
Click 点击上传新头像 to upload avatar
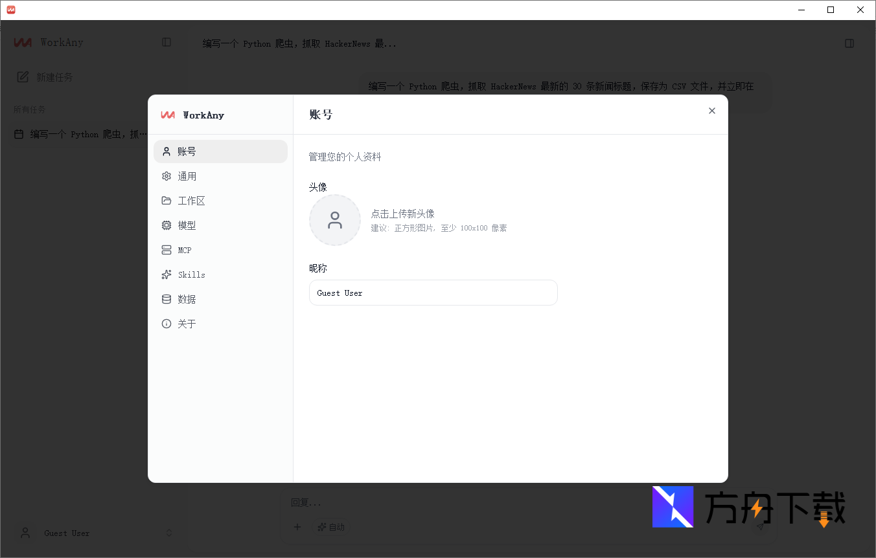[x=402, y=214]
